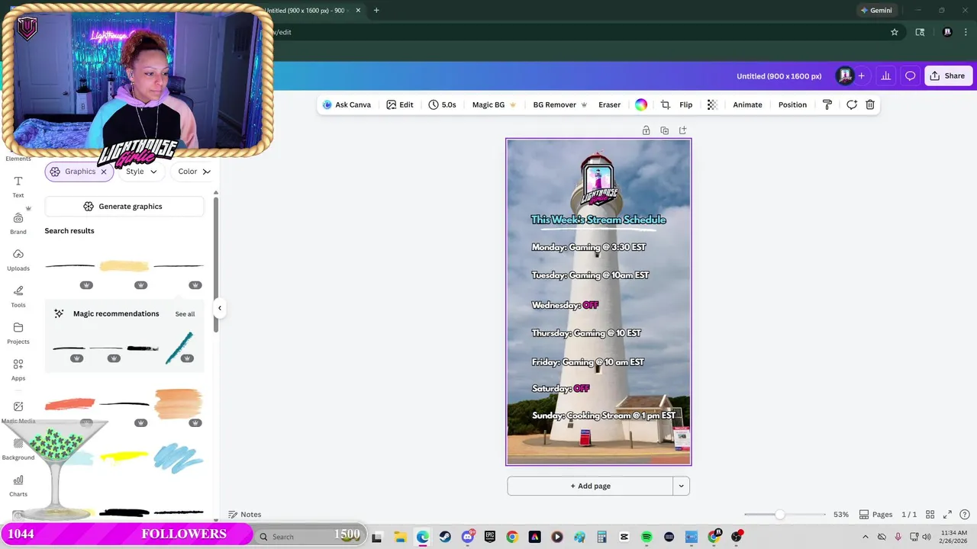
Task: Click the lock icon above the page
Action: (x=646, y=130)
